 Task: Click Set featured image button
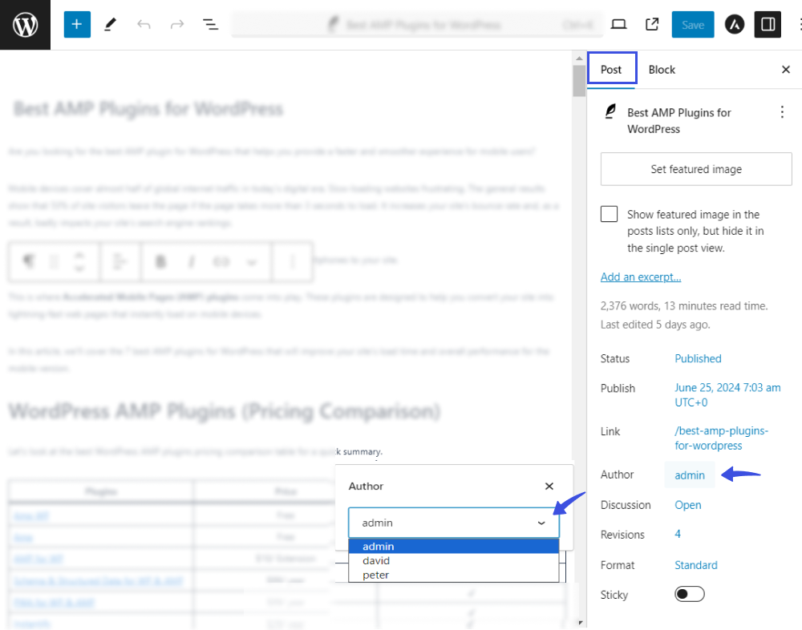pos(696,169)
